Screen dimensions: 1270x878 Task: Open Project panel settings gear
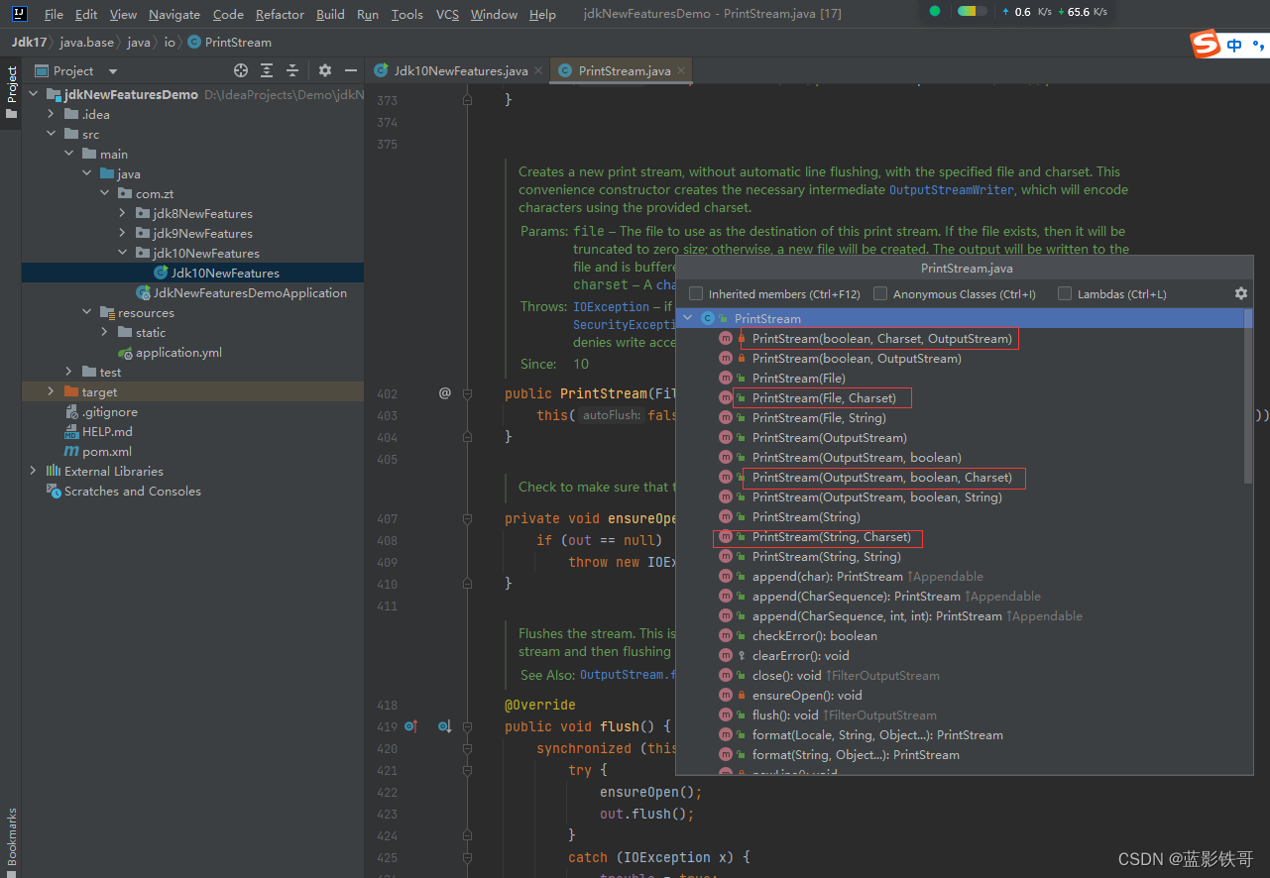coord(325,70)
